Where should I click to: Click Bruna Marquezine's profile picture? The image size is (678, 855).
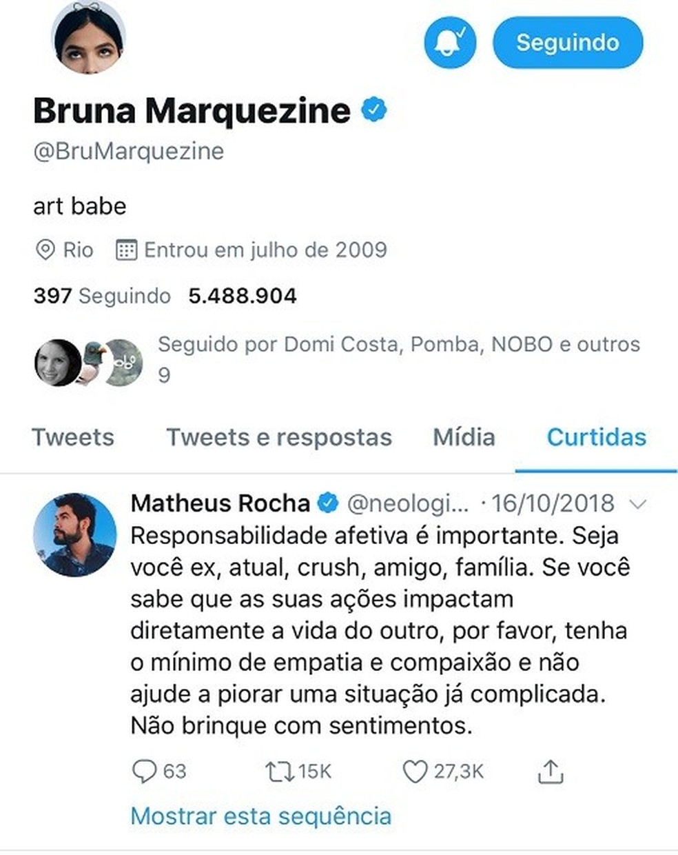point(94,38)
